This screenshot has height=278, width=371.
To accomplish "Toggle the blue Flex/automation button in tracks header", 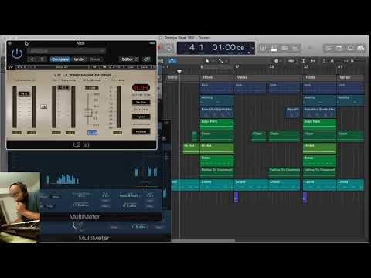I will tap(172, 61).
